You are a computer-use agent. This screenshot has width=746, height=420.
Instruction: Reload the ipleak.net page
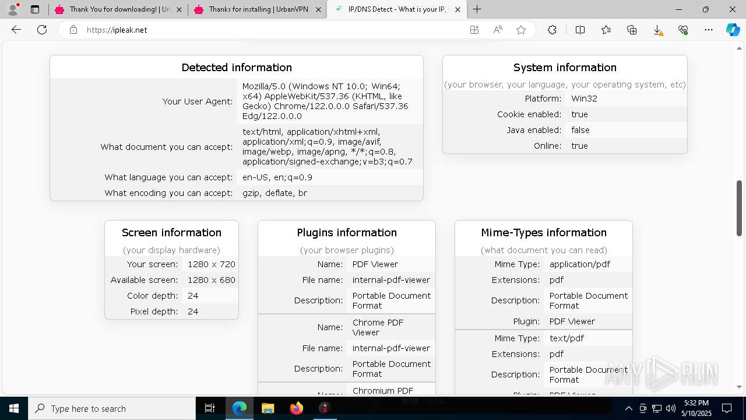click(x=42, y=30)
